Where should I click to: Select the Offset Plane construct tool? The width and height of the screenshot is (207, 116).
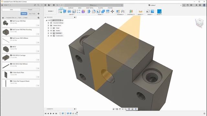tap(131, 12)
